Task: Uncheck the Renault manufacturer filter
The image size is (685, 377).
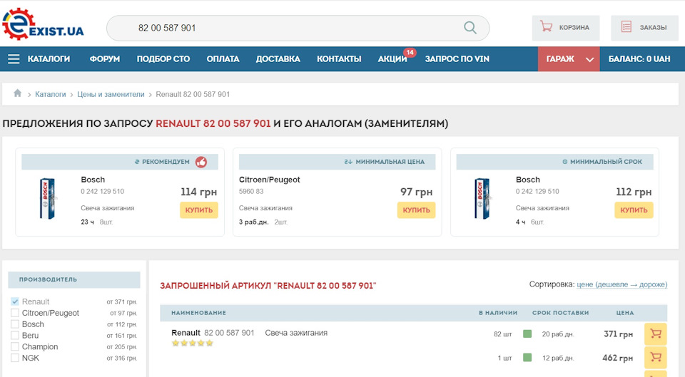Action: (x=15, y=301)
